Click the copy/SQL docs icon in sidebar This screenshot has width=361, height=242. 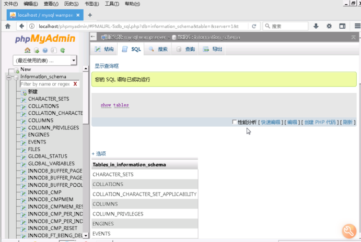coord(54,51)
